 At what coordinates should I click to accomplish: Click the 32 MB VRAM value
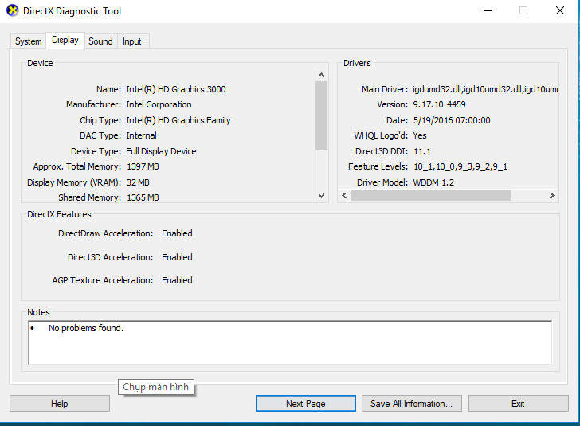pyautogui.click(x=138, y=182)
